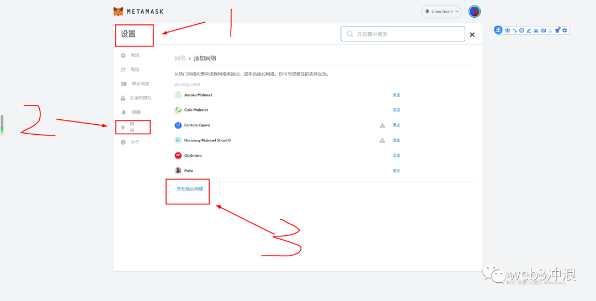Screen dimensions: 596x301
Task: Click the settings search field
Action: [x=403, y=34]
